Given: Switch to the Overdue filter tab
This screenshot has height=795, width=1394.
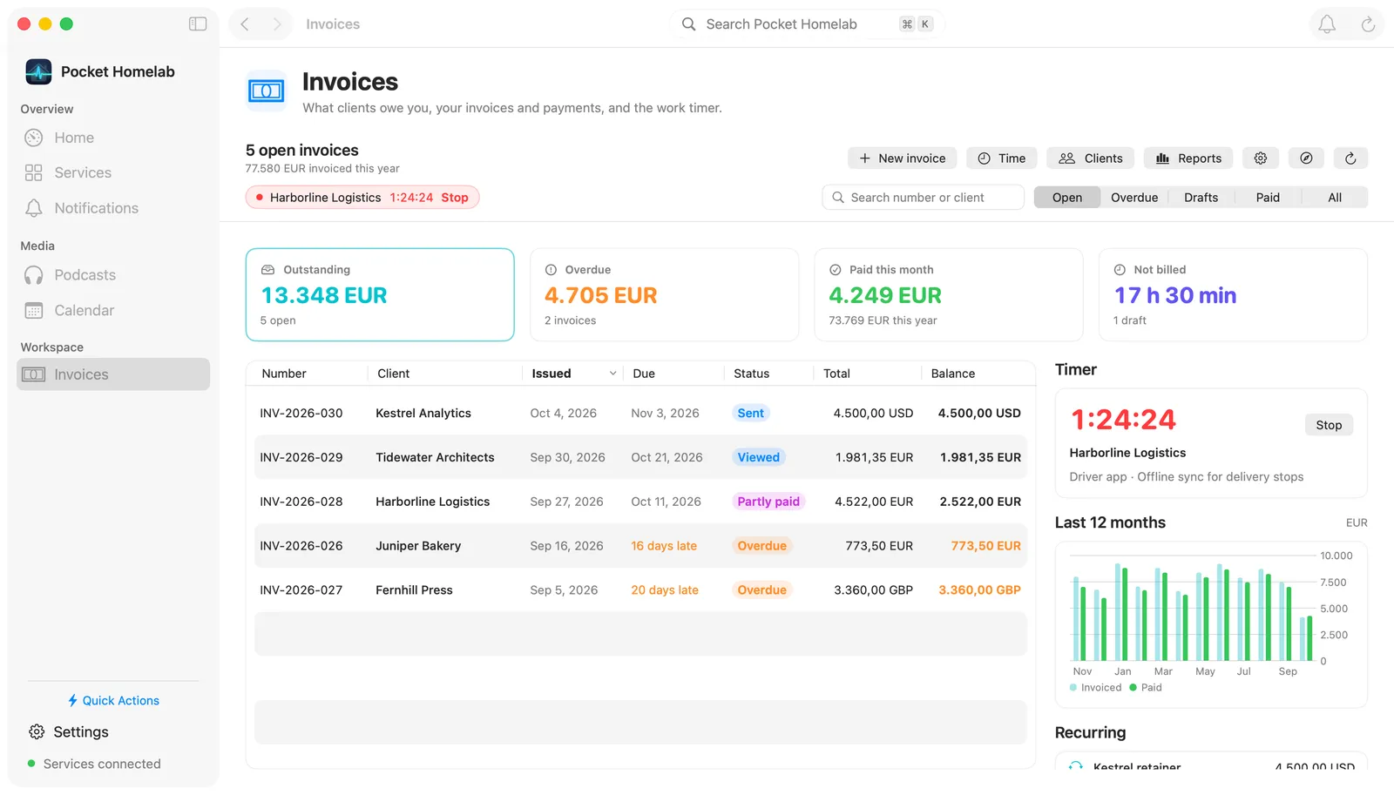Looking at the screenshot, I should click(x=1134, y=198).
